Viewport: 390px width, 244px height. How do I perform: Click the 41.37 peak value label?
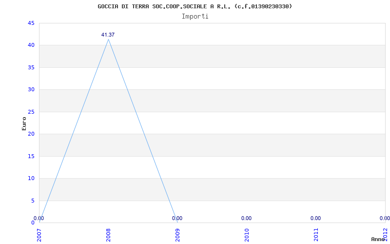pos(108,35)
